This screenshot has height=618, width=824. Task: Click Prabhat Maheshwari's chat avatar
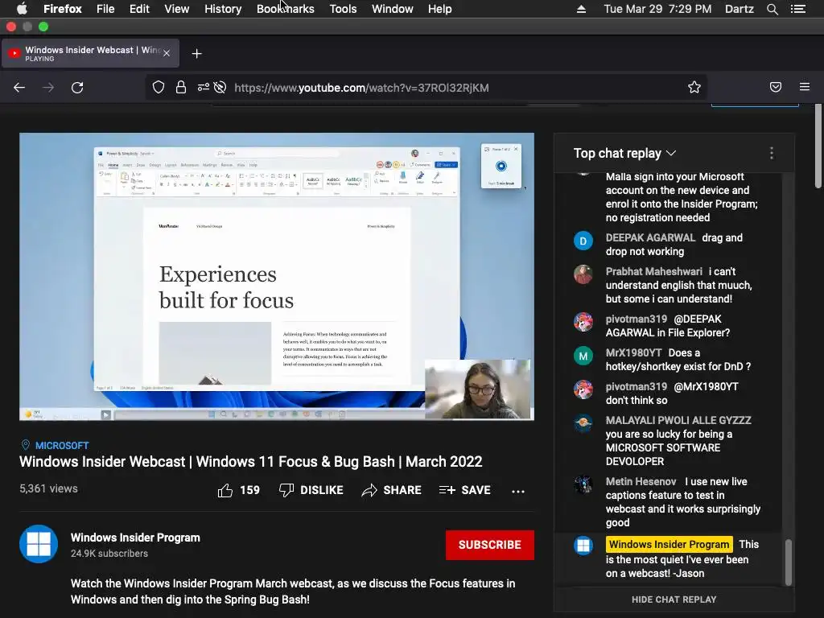[x=583, y=275]
